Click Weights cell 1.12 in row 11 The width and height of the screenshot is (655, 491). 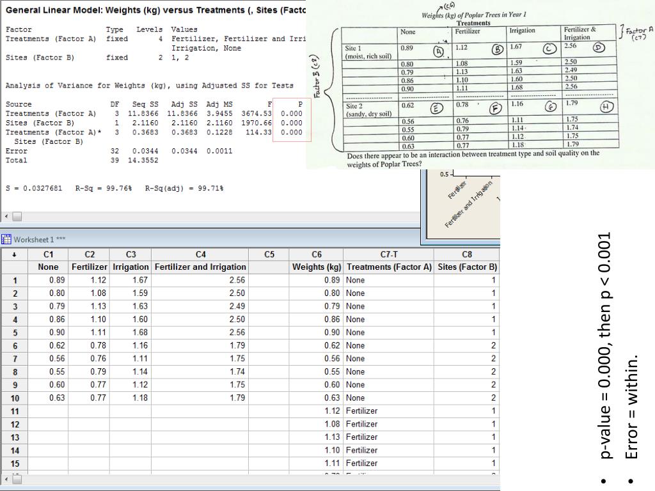316,411
